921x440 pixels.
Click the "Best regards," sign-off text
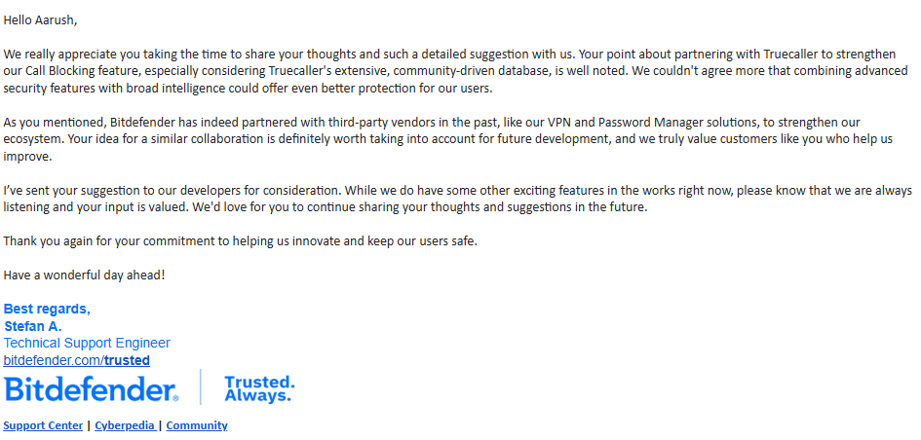click(x=47, y=310)
